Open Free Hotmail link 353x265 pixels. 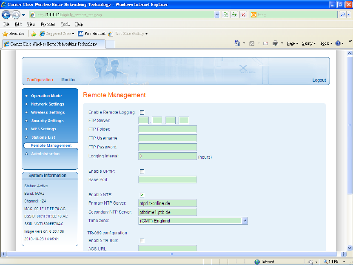[91, 34]
